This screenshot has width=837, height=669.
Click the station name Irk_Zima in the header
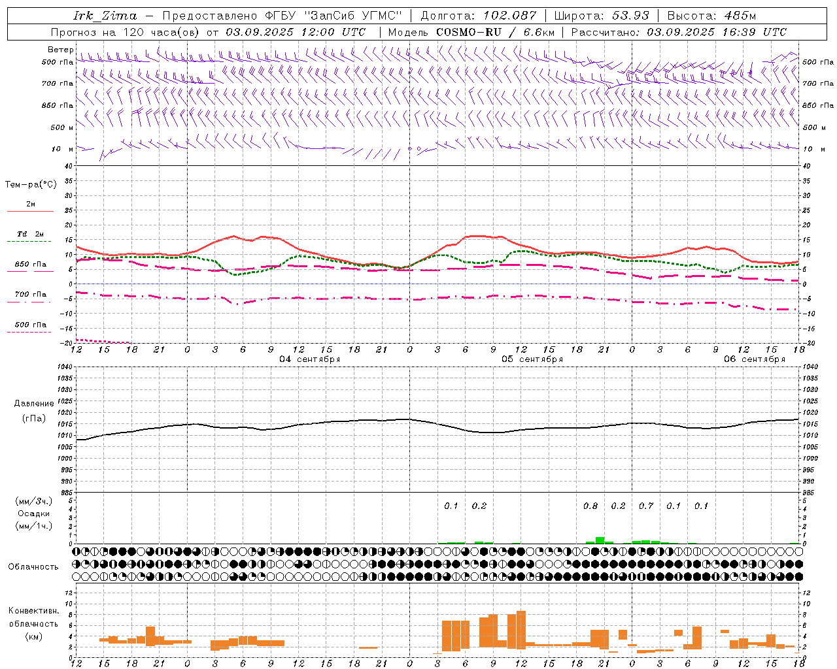click(105, 16)
